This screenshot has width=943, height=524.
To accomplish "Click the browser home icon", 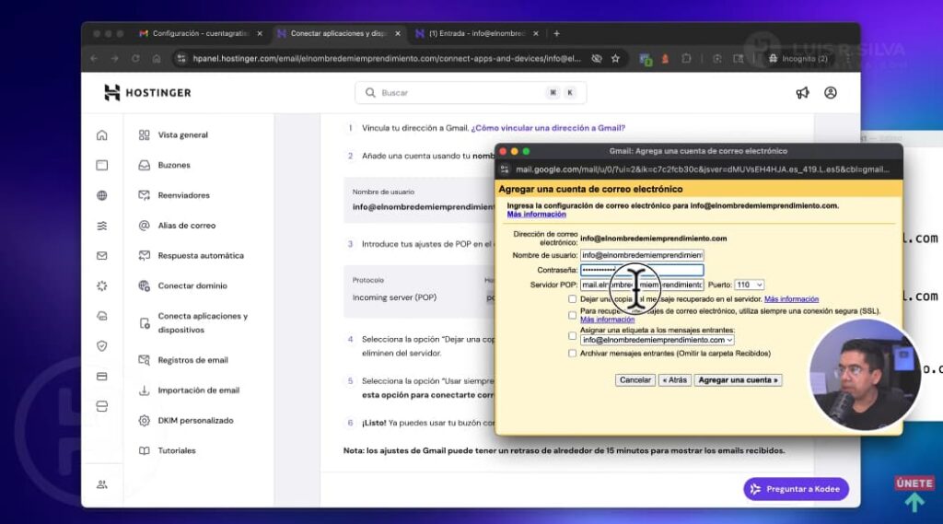I will coord(157,58).
